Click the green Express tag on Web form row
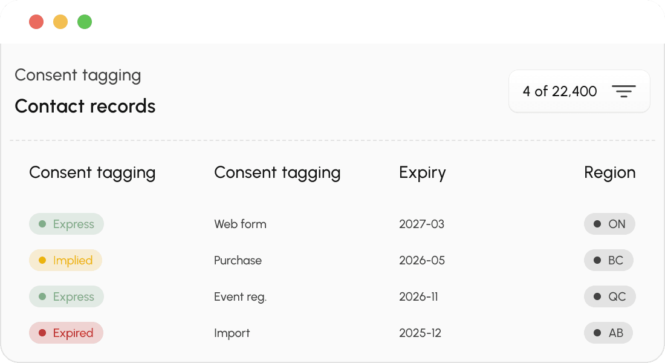The height and width of the screenshot is (363, 665). (66, 224)
